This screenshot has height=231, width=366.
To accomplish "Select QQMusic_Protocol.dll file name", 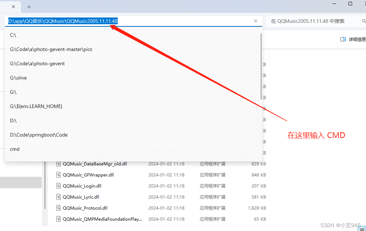I will pos(85,208).
